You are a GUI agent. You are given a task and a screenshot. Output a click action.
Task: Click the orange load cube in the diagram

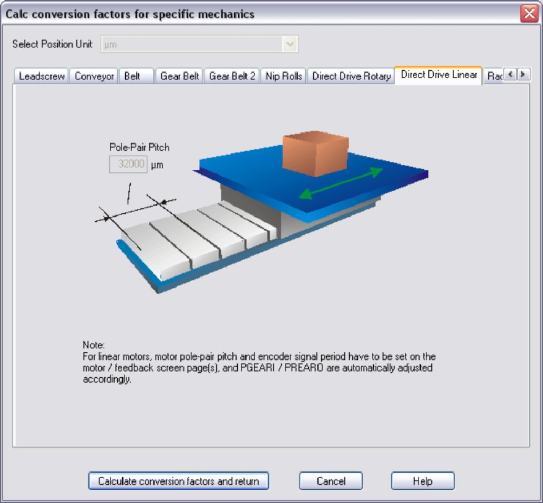(x=315, y=153)
